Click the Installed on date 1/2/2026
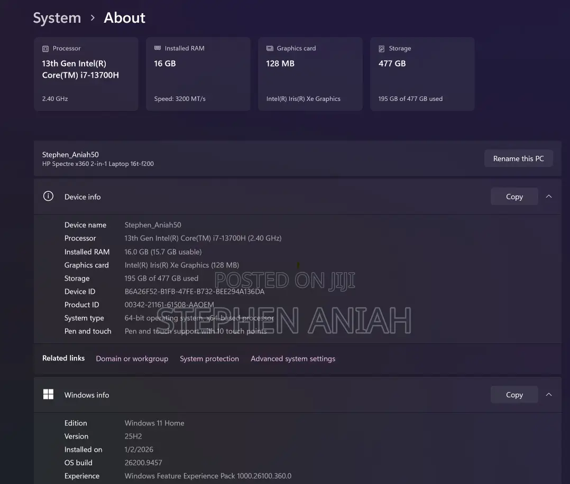The image size is (570, 484). pyautogui.click(x=139, y=450)
